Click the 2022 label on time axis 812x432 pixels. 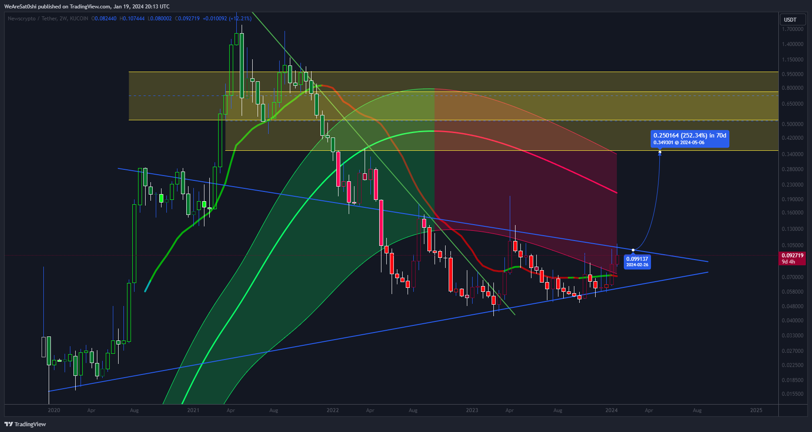pyautogui.click(x=333, y=410)
